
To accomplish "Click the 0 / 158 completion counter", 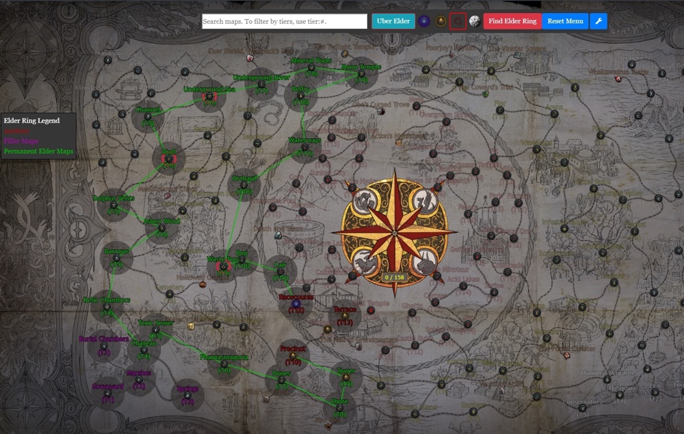I will coord(395,277).
